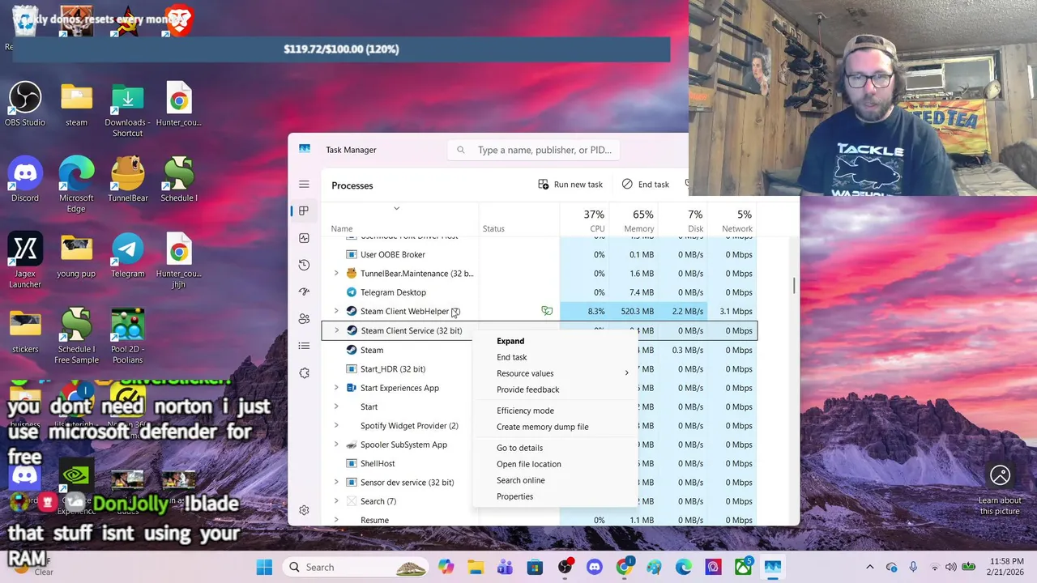Select Search online from context menu
The image size is (1037, 583).
555,480
